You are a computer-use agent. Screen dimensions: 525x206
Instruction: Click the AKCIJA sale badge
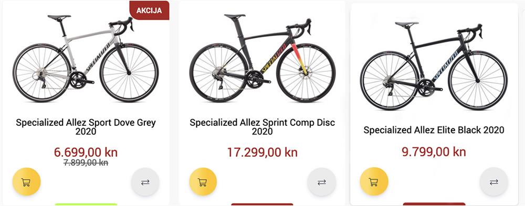(149, 10)
